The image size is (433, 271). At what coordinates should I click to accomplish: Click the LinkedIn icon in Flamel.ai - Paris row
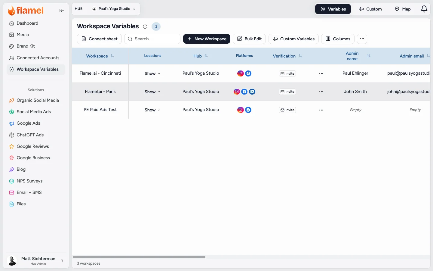tap(252, 92)
